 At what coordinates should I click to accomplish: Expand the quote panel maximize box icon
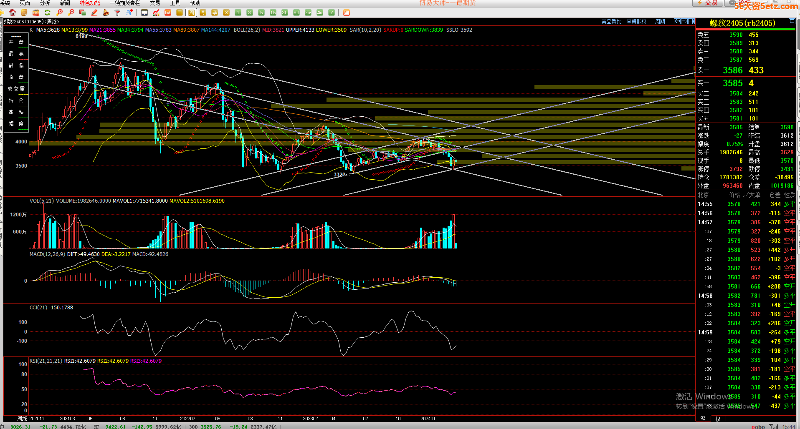click(792, 21)
